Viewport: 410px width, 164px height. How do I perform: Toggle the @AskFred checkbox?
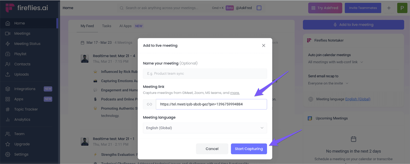click(x=259, y=8)
